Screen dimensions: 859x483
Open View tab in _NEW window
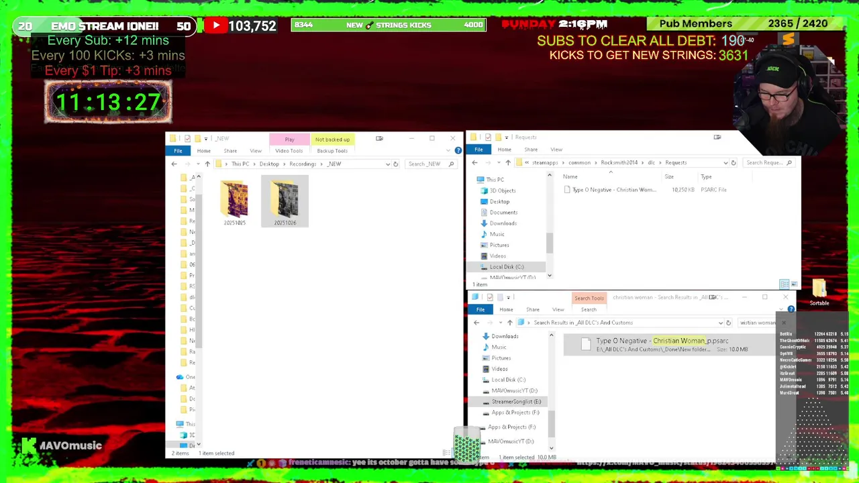[256, 151]
